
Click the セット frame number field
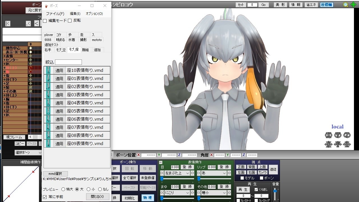(252, 5)
